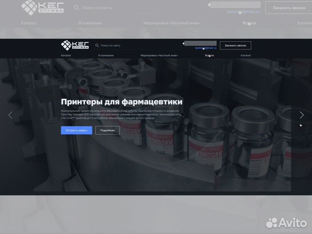Open 'Услуги' in the dark inner navigation
Screen dimensions: 312x234
click(x=209, y=55)
